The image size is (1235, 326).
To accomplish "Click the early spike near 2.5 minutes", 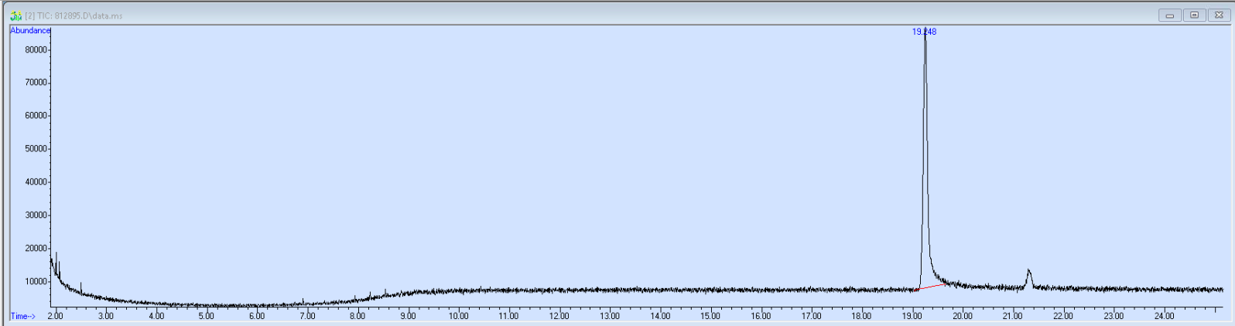I will (80, 287).
